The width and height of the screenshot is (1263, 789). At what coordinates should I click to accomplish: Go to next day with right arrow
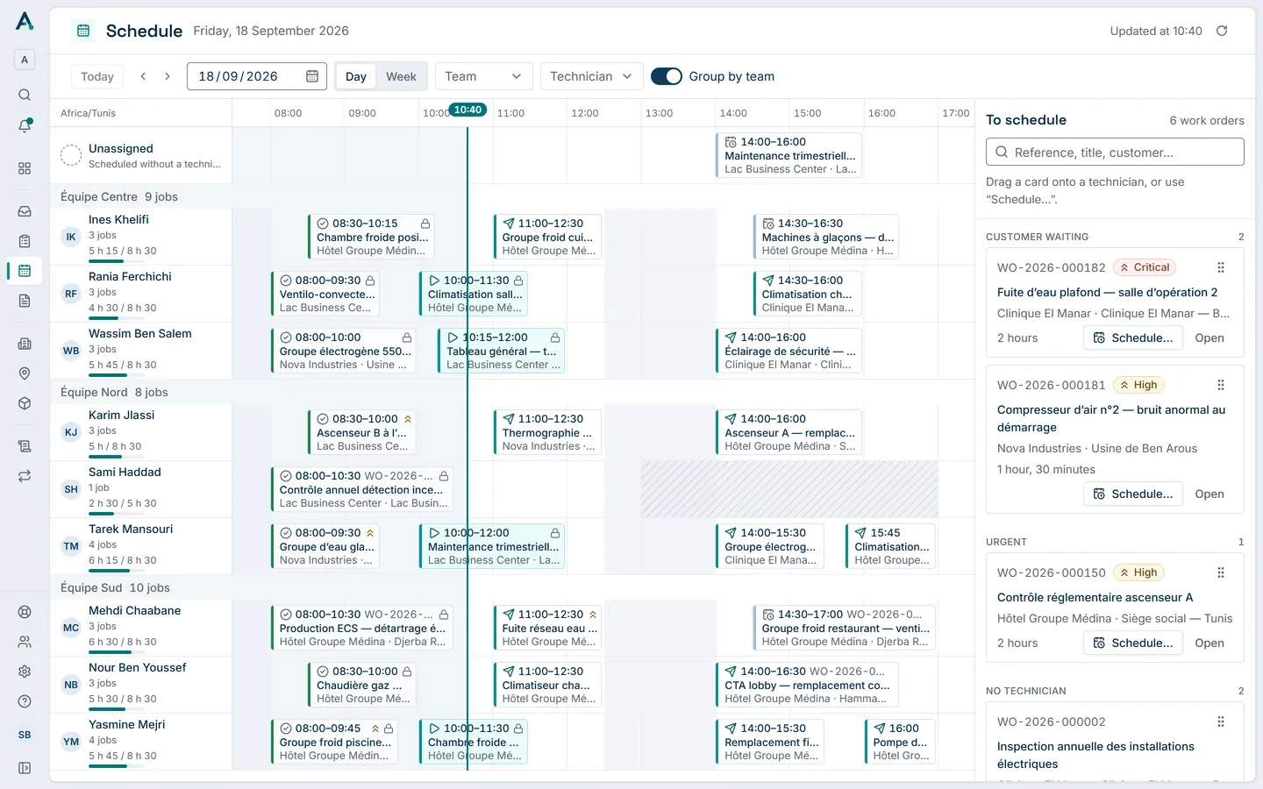pyautogui.click(x=168, y=76)
